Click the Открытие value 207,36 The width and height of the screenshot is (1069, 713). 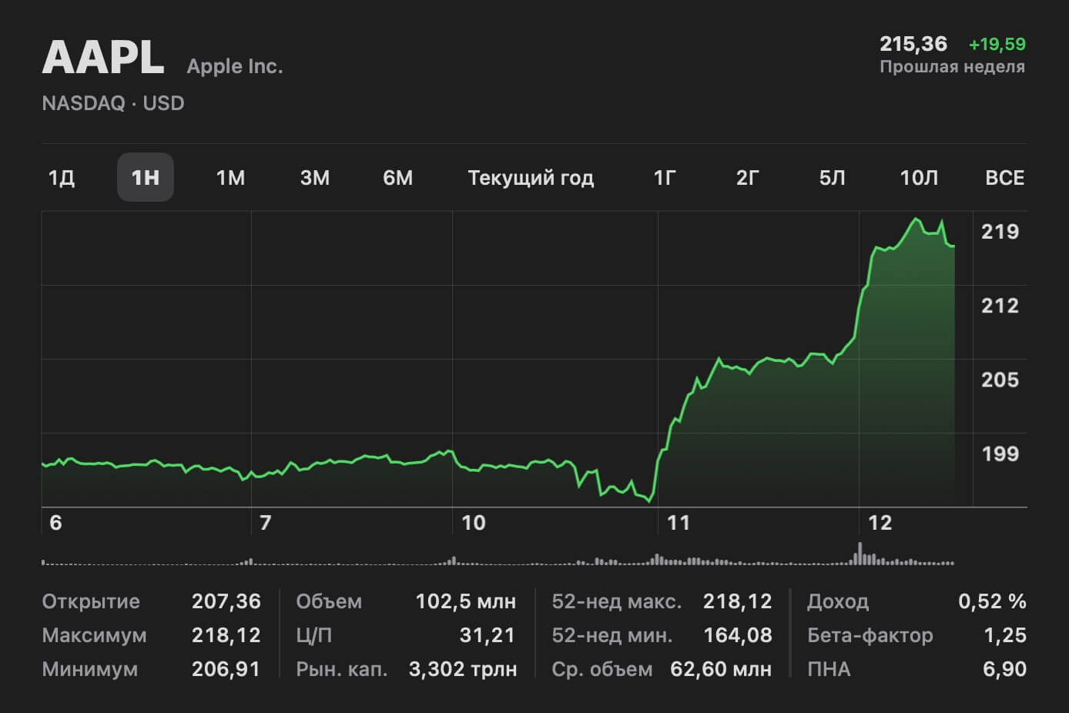[x=226, y=601]
